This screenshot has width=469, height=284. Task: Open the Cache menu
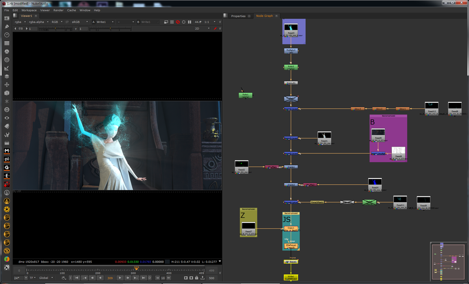pos(71,10)
